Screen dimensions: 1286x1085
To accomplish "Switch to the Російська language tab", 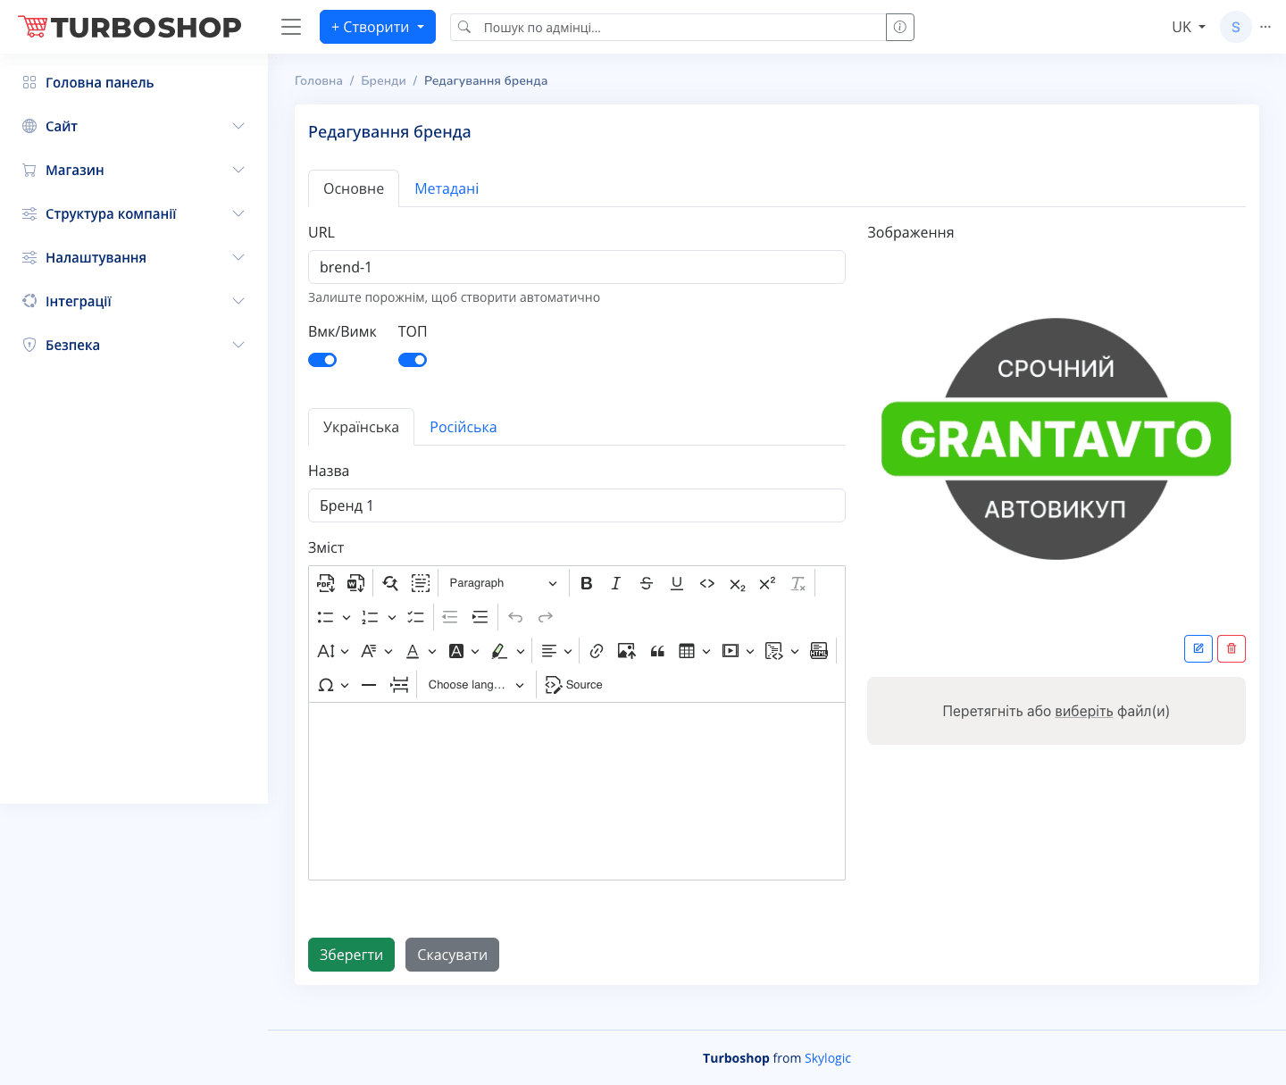I will click(x=463, y=427).
